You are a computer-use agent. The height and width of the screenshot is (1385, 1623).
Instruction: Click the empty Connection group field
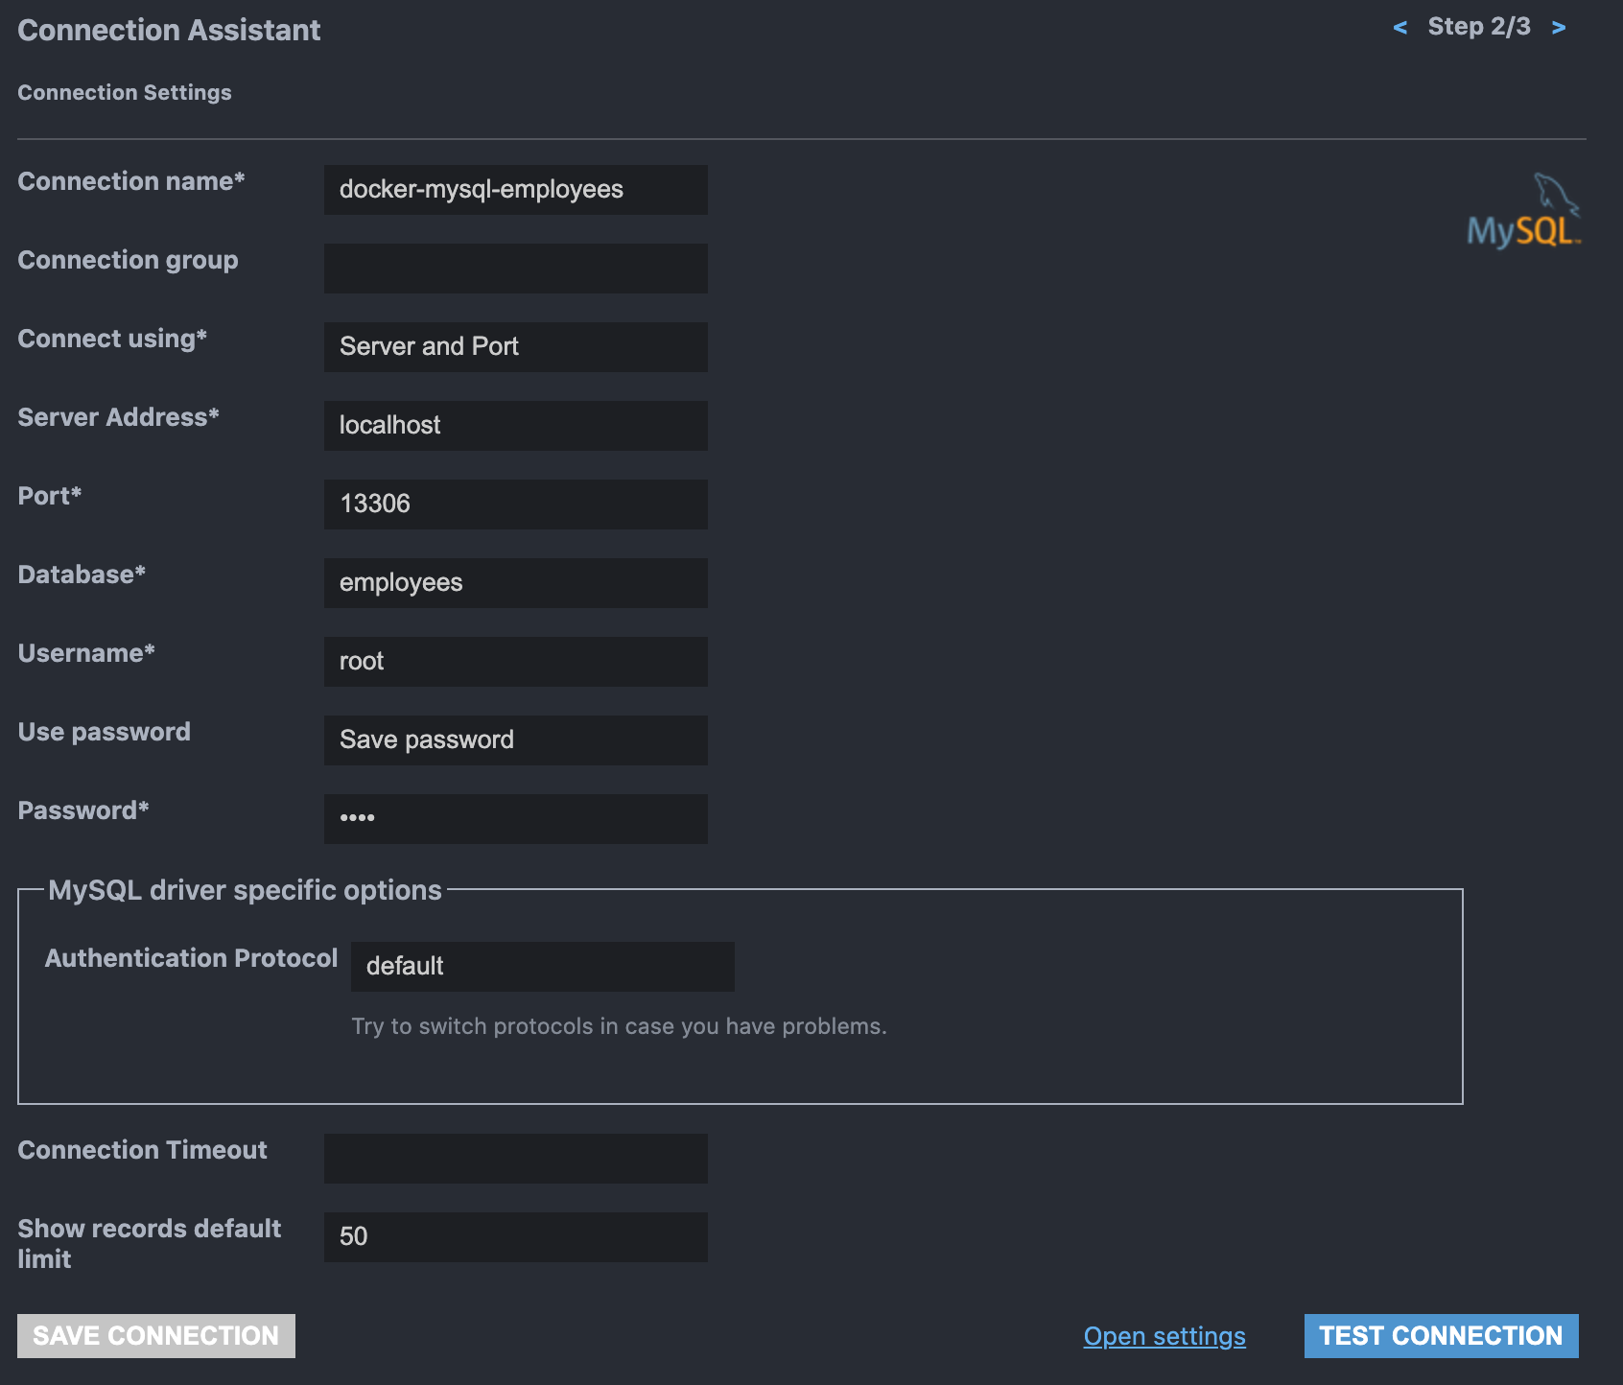click(515, 269)
